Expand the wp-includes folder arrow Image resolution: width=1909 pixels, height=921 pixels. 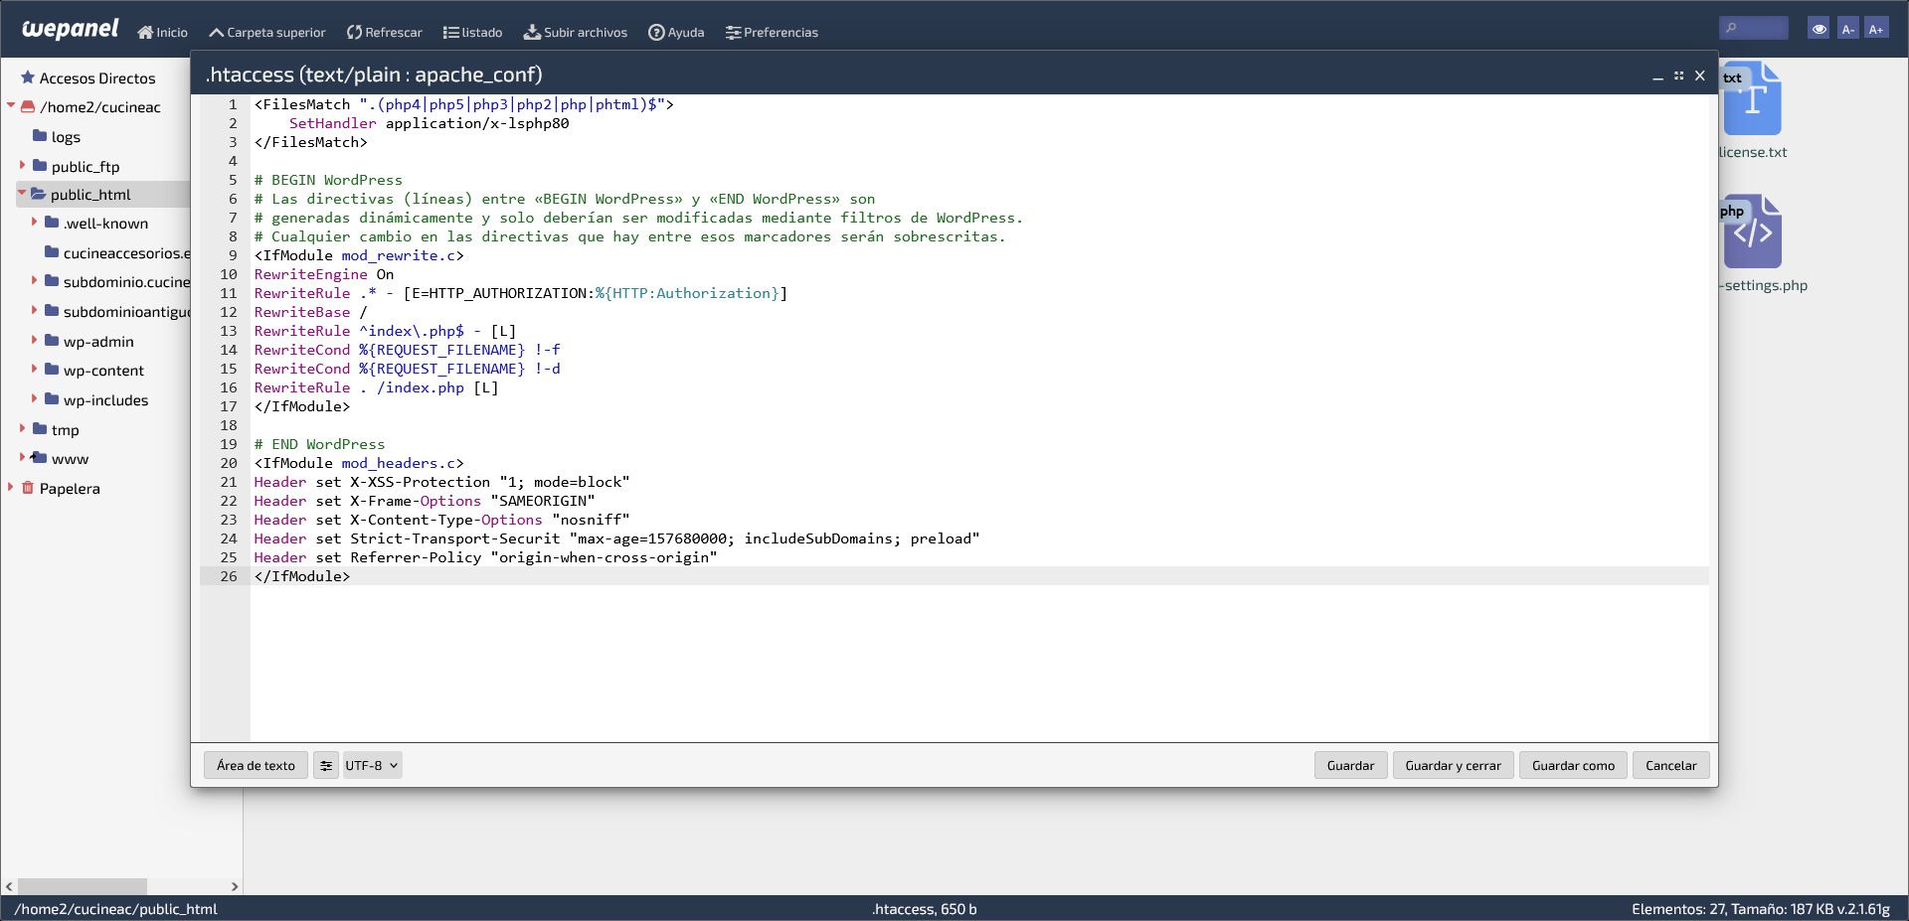pos(34,398)
